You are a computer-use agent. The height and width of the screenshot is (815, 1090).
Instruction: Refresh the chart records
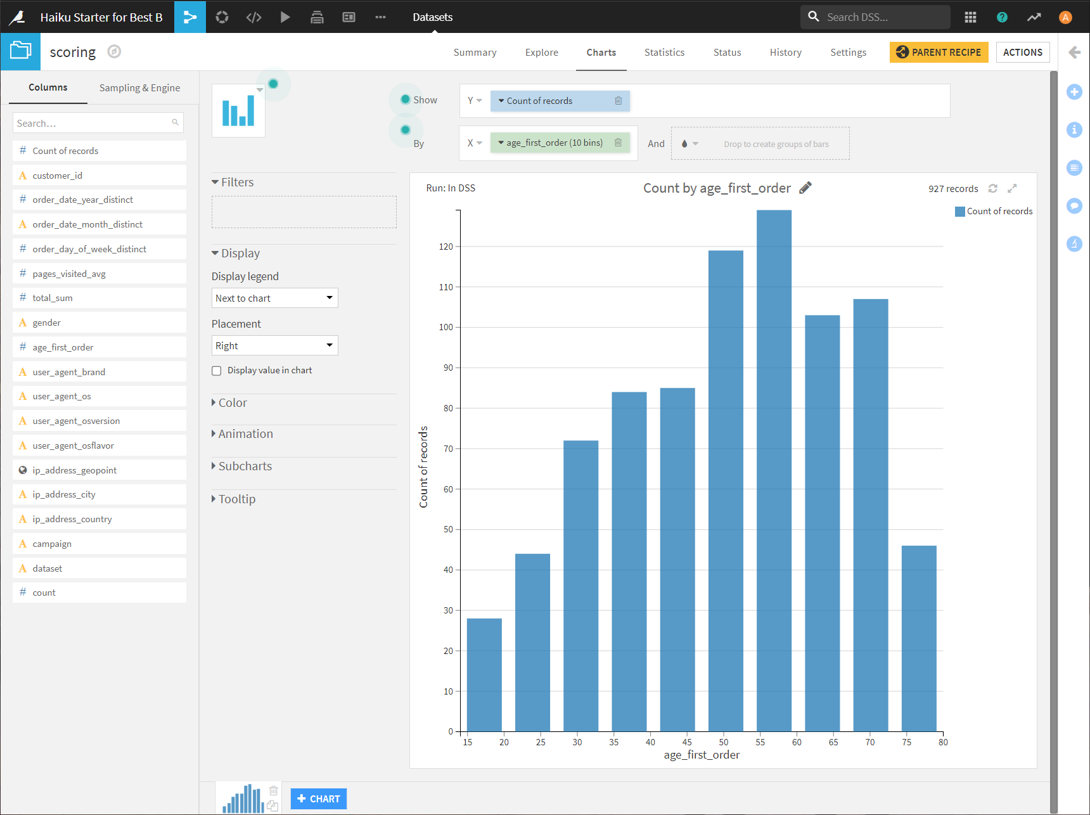993,188
